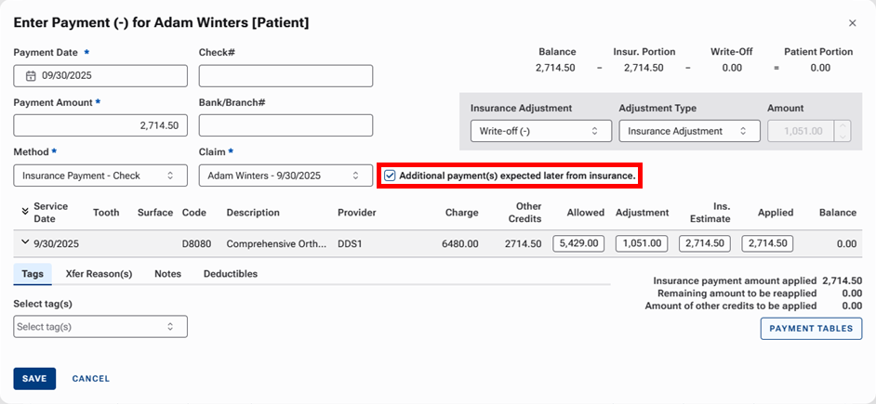Open the Insurance Adjustment Write-off dropdown
The image size is (876, 404).
pos(535,131)
